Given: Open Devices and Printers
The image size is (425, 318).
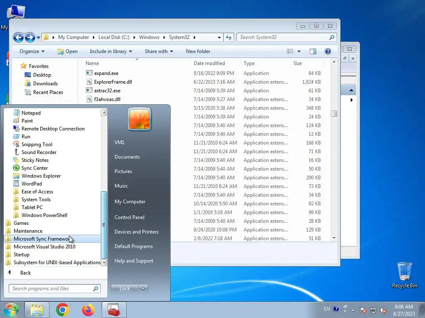Looking at the screenshot, I should tap(136, 232).
